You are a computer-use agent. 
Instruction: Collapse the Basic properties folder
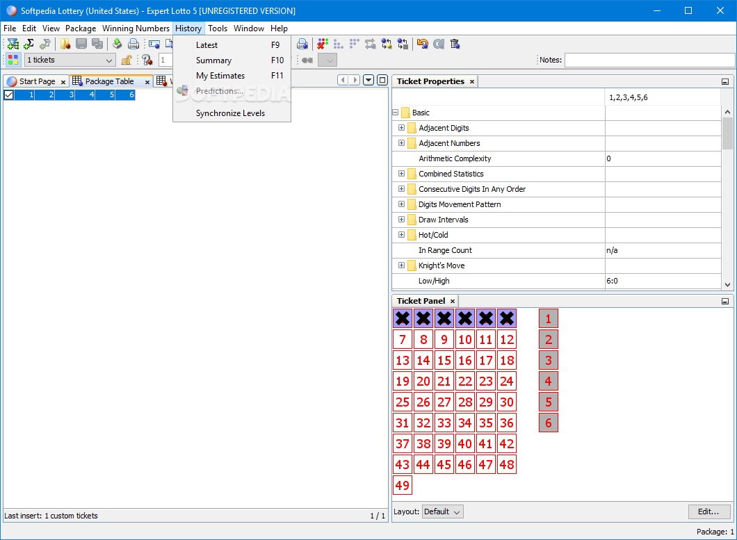(x=396, y=113)
